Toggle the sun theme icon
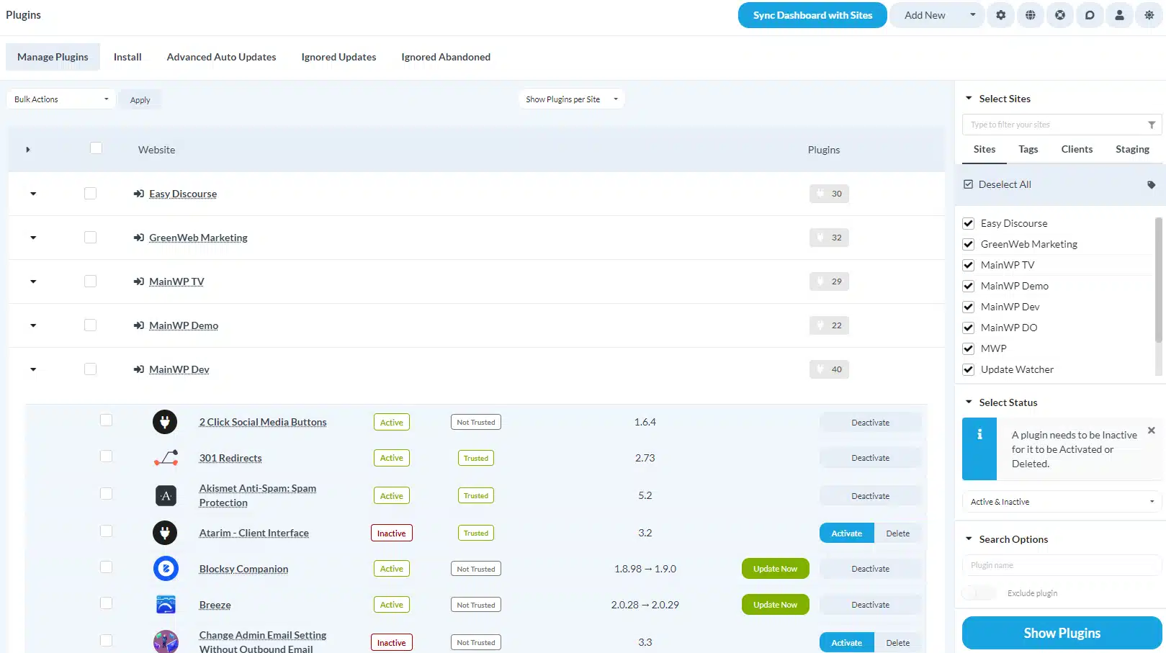The width and height of the screenshot is (1166, 653). 1149,15
